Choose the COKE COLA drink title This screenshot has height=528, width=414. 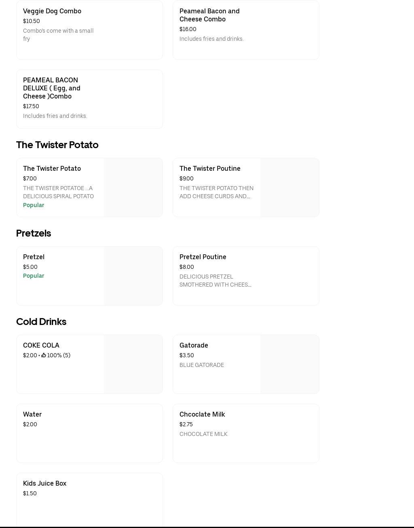(x=41, y=346)
